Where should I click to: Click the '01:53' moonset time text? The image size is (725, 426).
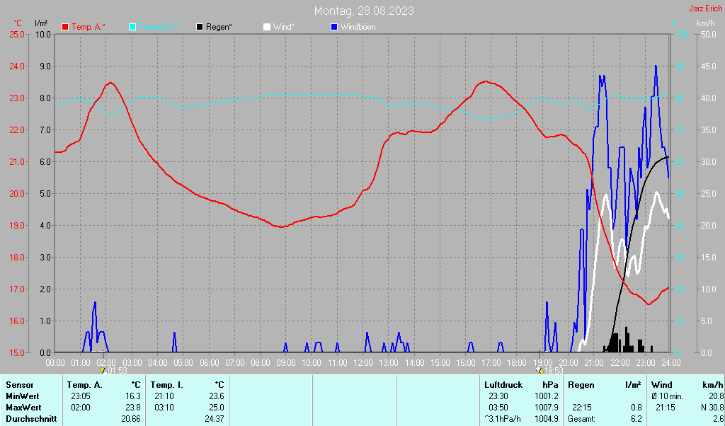pos(117,371)
